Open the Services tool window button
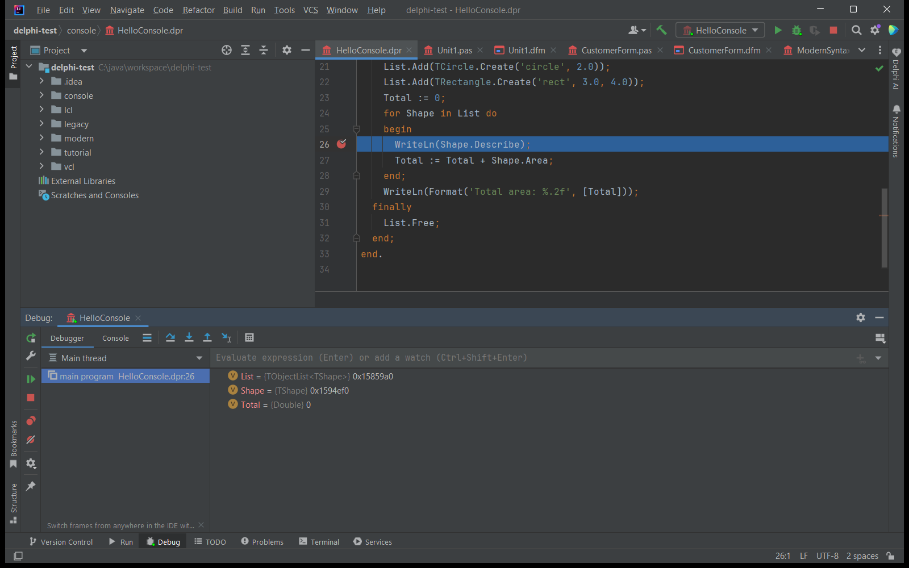The width and height of the screenshot is (909, 568). pyautogui.click(x=373, y=542)
